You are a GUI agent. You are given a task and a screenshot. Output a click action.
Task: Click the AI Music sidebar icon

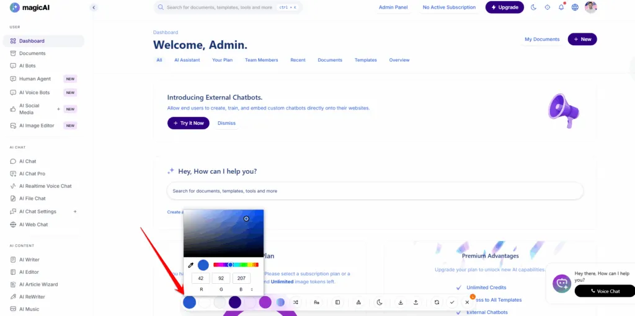13,309
